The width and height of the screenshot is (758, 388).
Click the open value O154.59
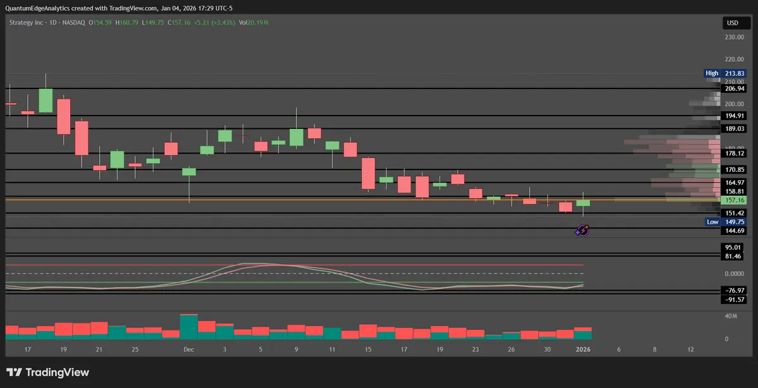[100, 22]
